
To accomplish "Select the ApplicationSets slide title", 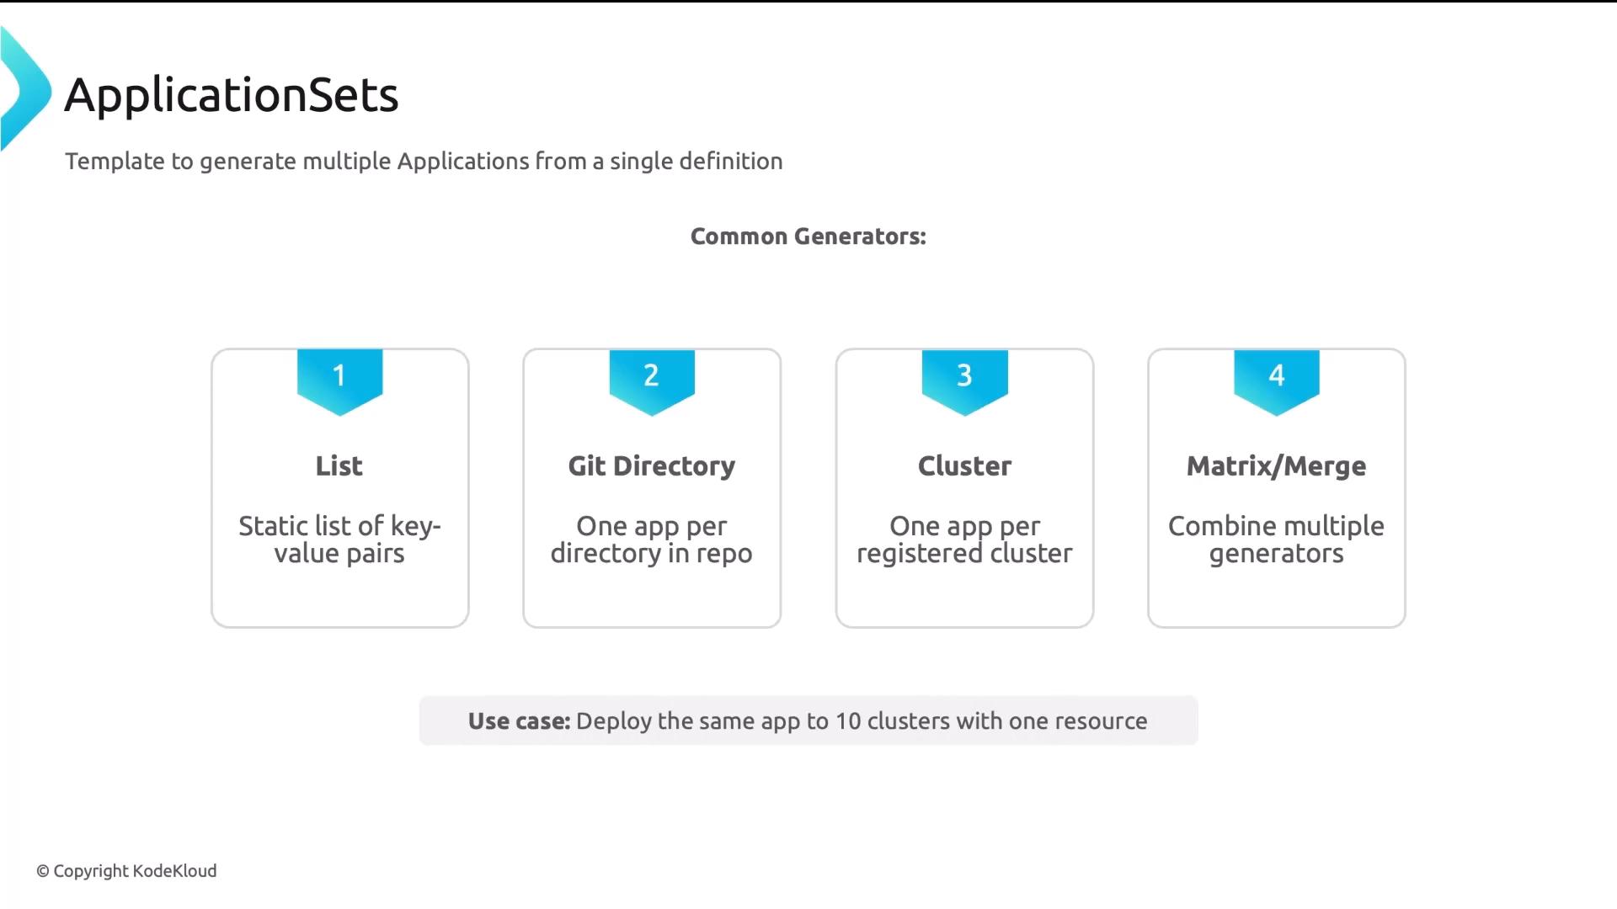I will coord(232,95).
